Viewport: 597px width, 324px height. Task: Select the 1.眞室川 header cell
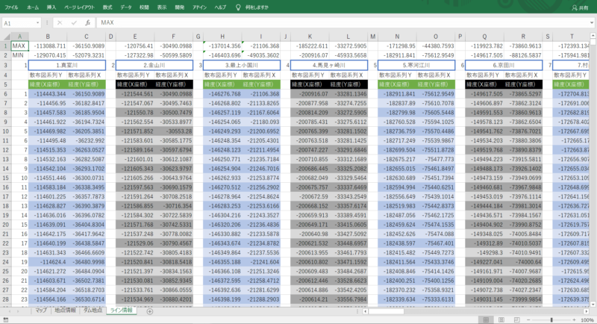[66, 65]
